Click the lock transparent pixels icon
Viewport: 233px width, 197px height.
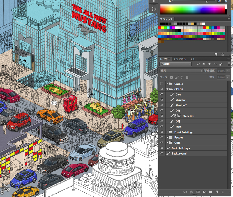172,77
